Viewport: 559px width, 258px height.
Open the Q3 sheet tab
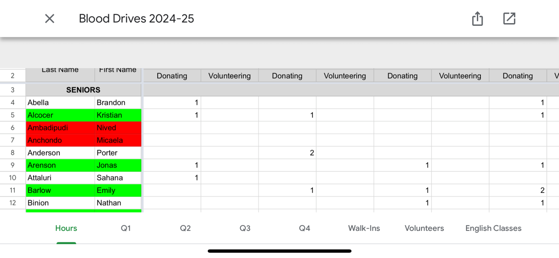click(x=245, y=228)
